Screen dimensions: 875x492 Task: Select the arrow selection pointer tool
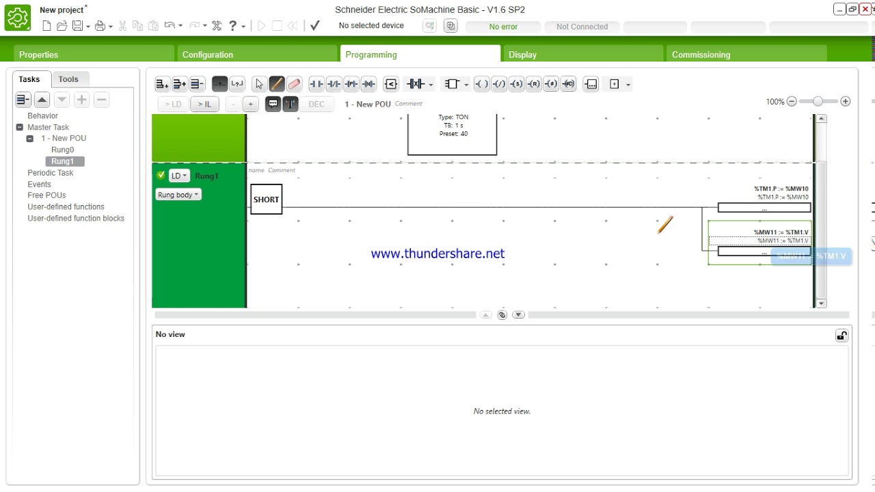tap(259, 84)
